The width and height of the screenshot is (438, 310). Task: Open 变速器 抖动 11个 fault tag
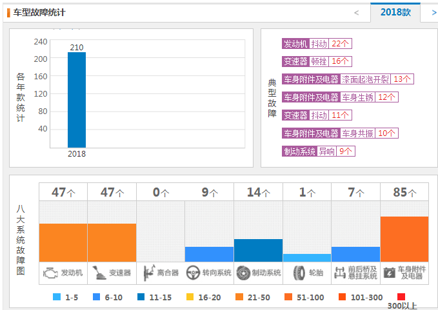[x=317, y=115]
